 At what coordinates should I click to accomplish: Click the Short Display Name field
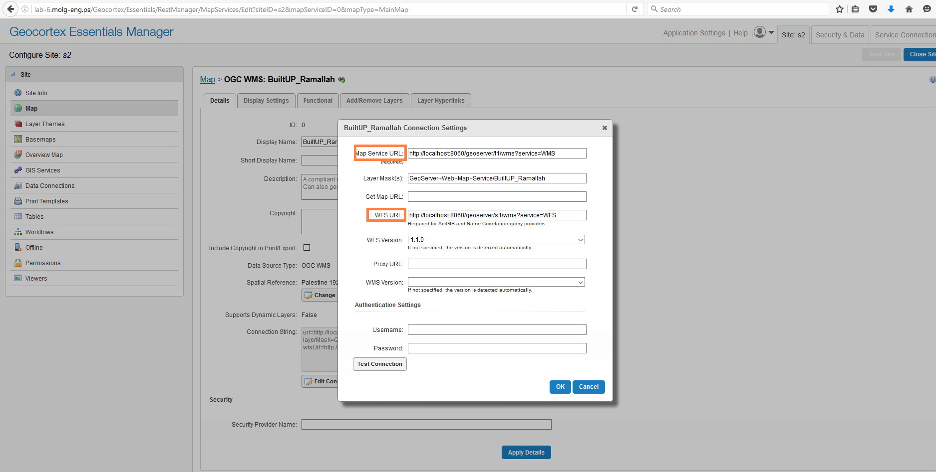319,160
